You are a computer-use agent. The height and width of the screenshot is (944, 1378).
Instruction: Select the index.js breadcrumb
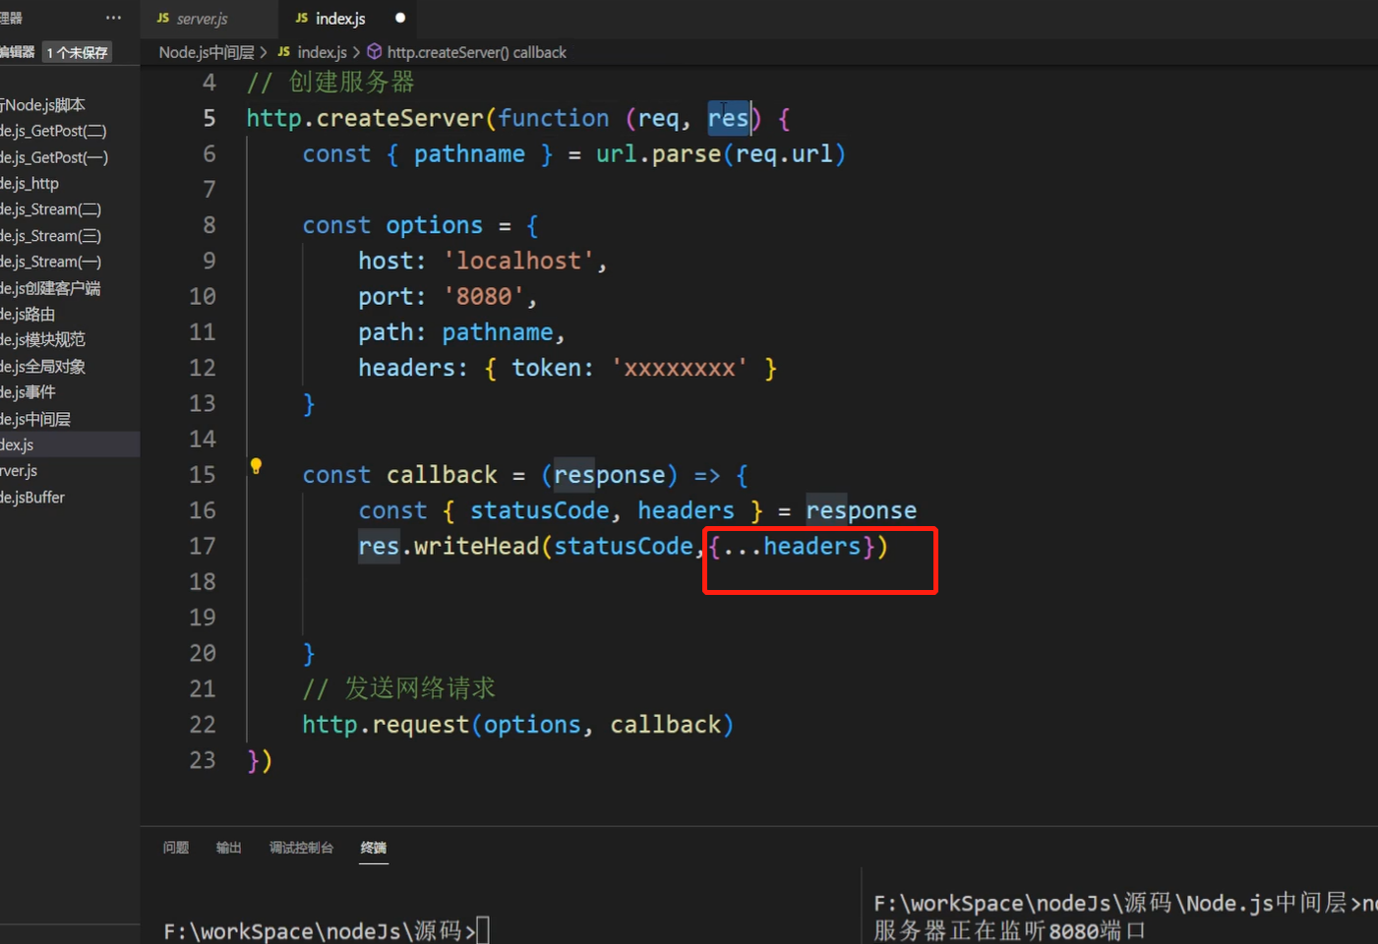point(322,52)
